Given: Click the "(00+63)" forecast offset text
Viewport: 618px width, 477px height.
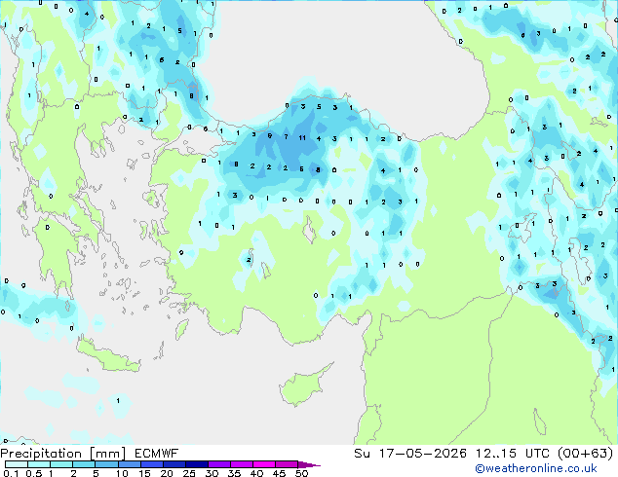Looking at the screenshot, I should pyautogui.click(x=586, y=454).
